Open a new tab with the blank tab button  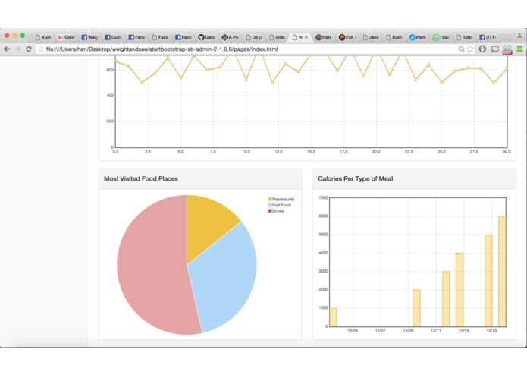pyautogui.click(x=507, y=37)
